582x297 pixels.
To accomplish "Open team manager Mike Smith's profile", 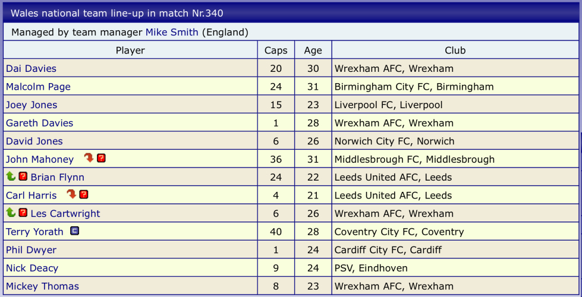I will pyautogui.click(x=172, y=32).
